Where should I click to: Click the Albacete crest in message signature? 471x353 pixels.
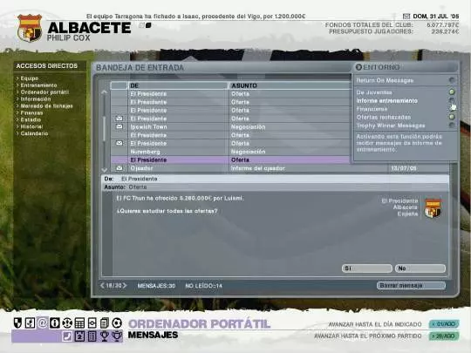433,208
